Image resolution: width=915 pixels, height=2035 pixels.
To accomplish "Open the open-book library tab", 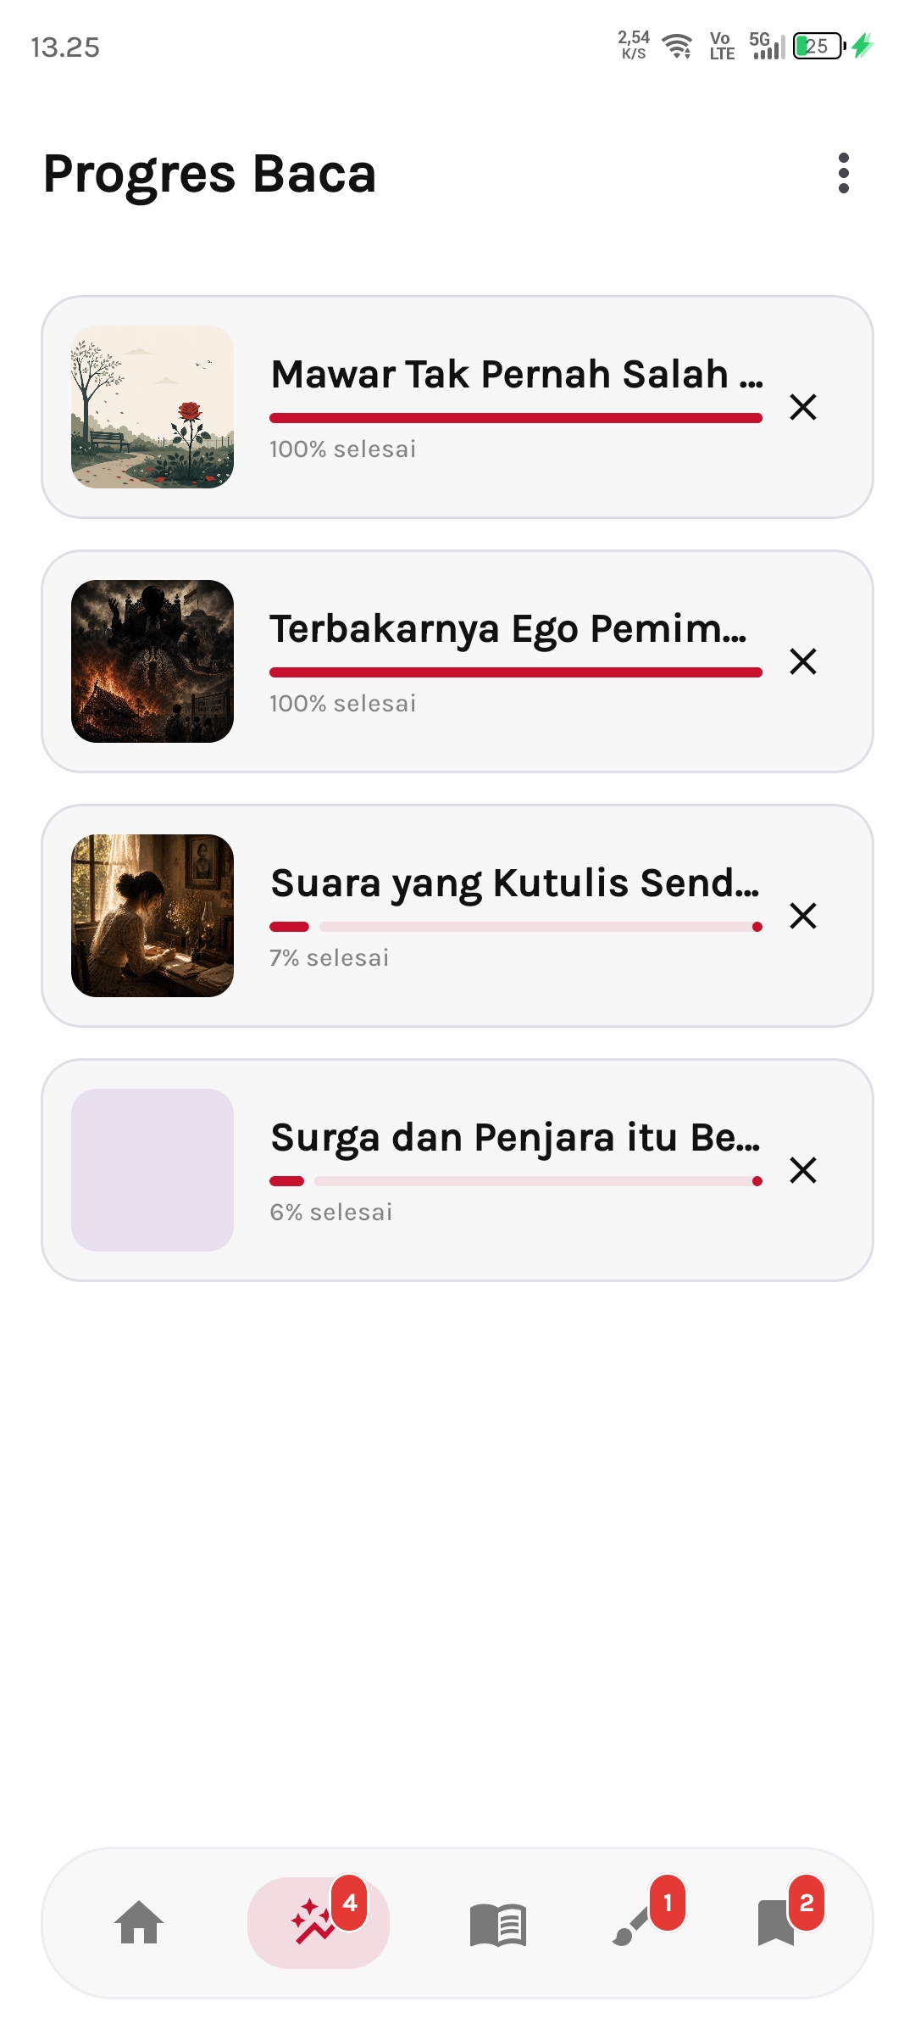I will [498, 1924].
